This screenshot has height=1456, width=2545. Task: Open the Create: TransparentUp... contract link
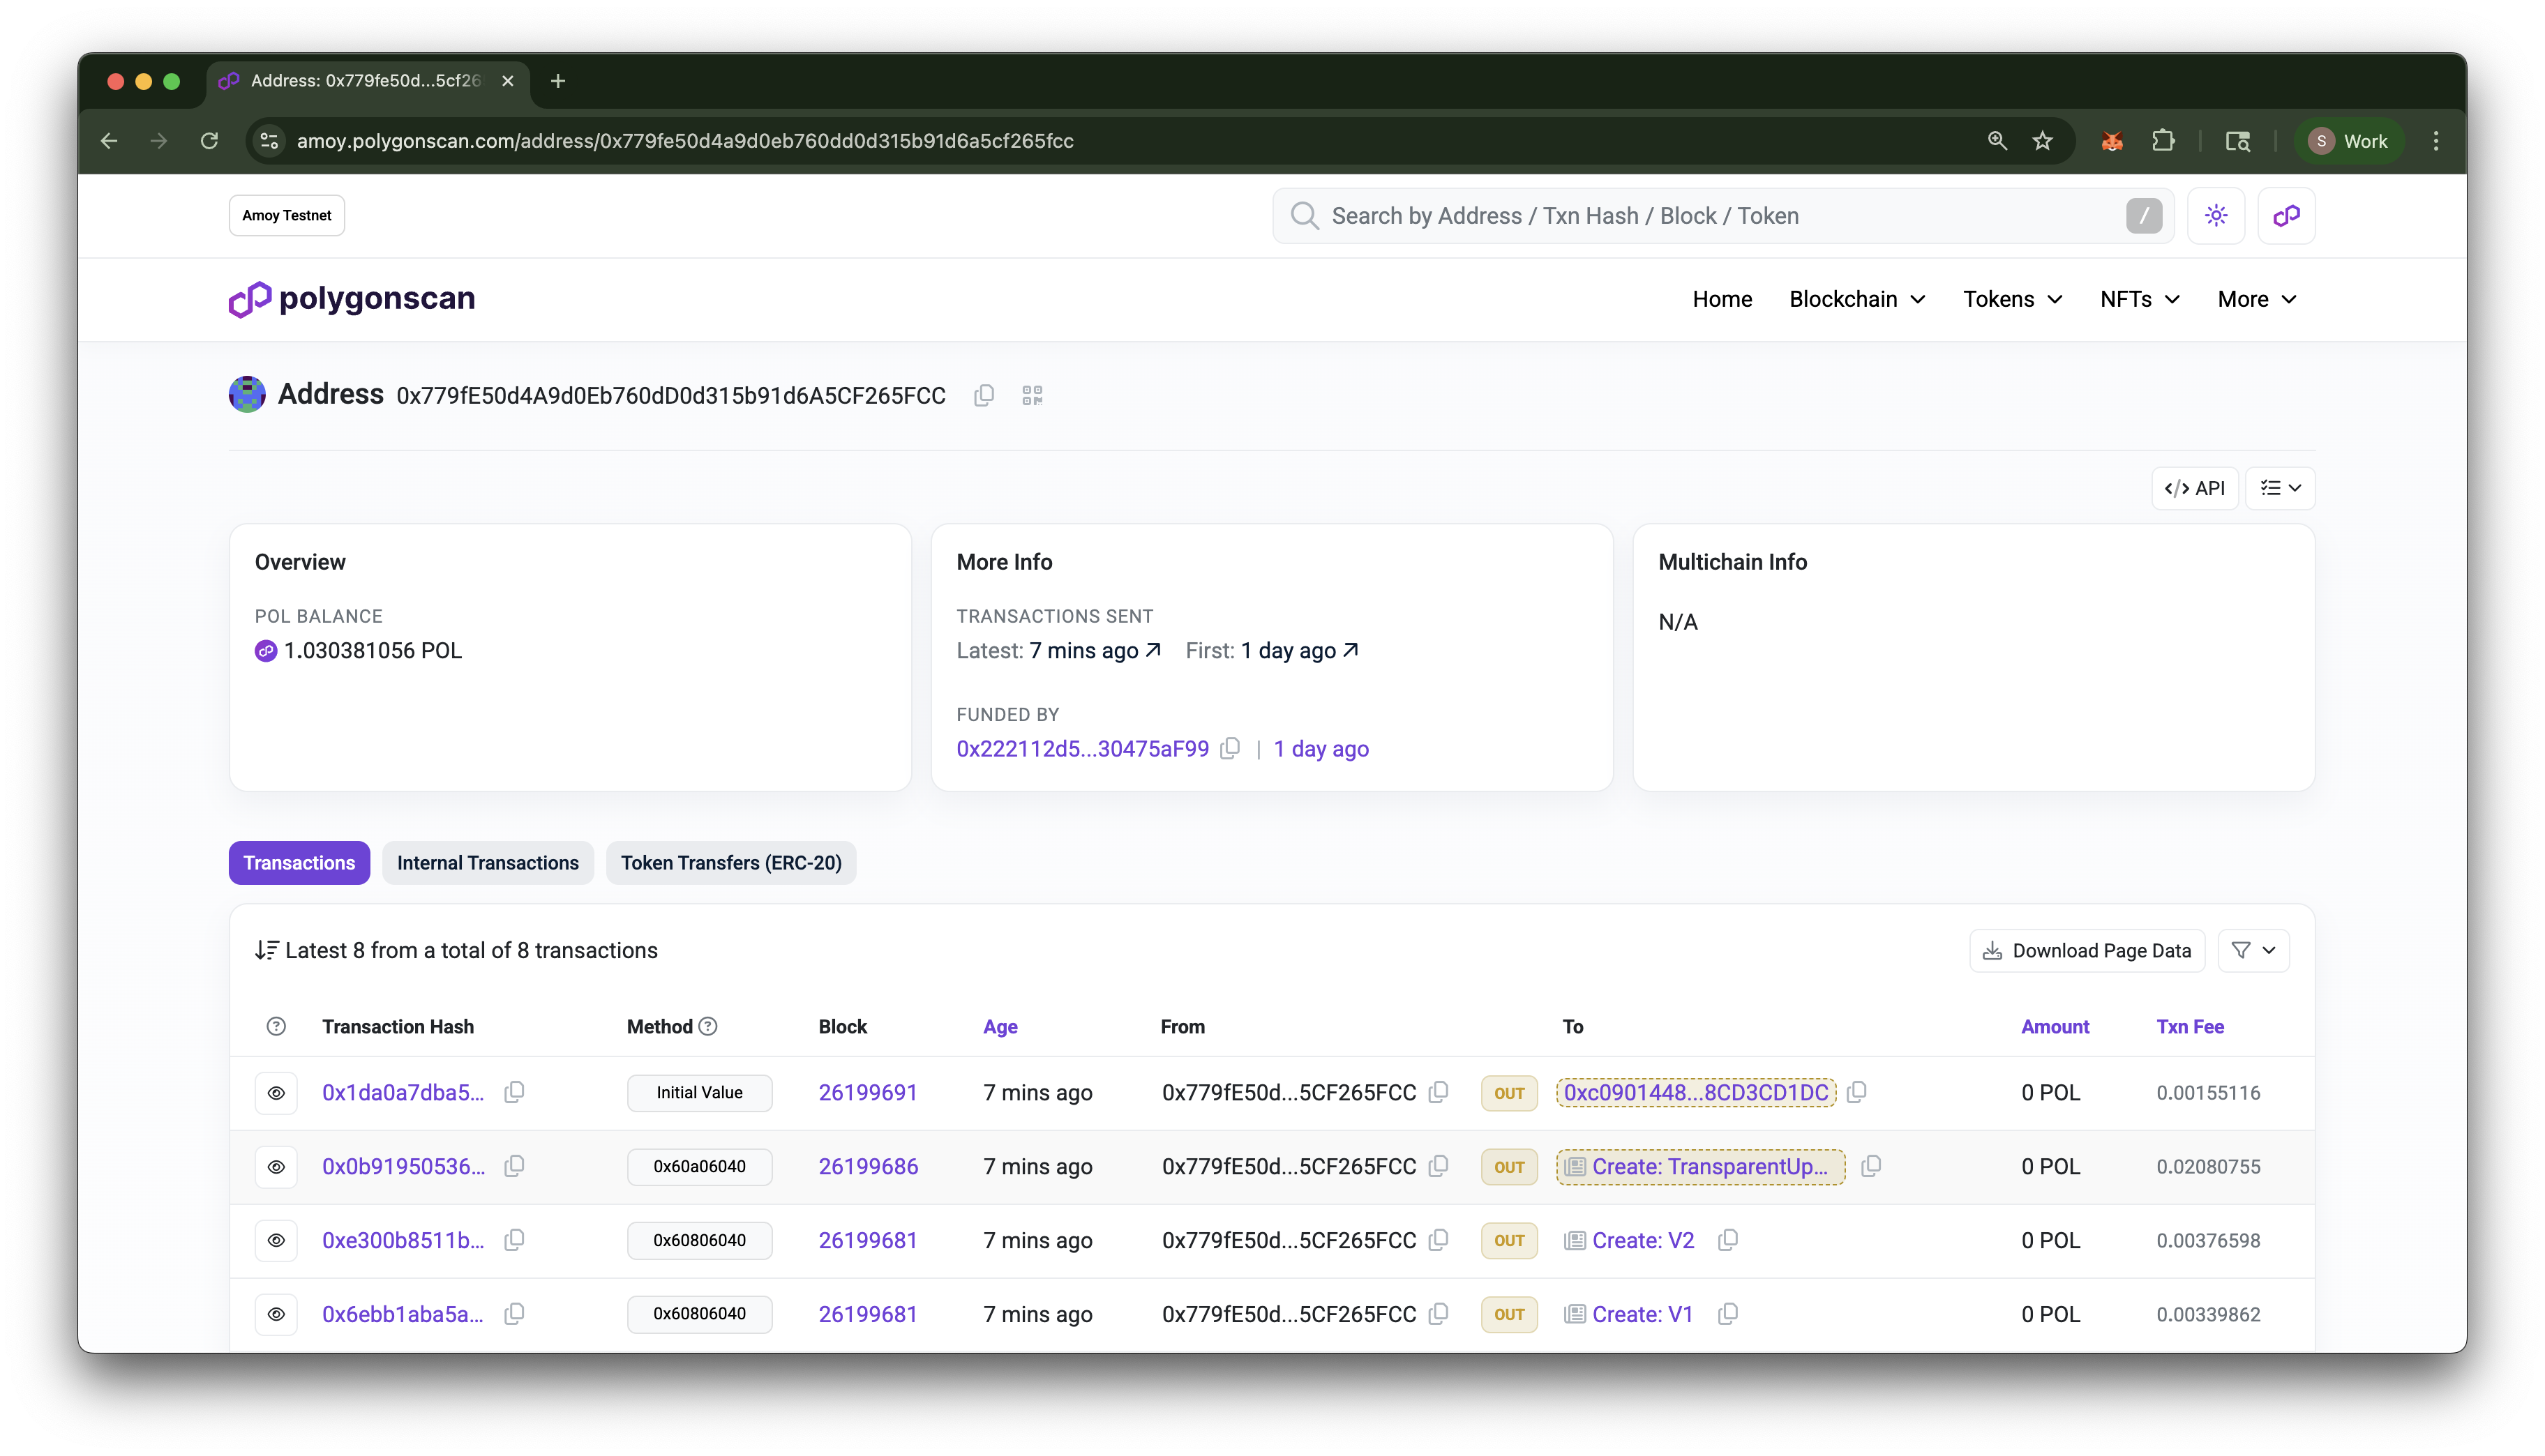coord(1710,1166)
